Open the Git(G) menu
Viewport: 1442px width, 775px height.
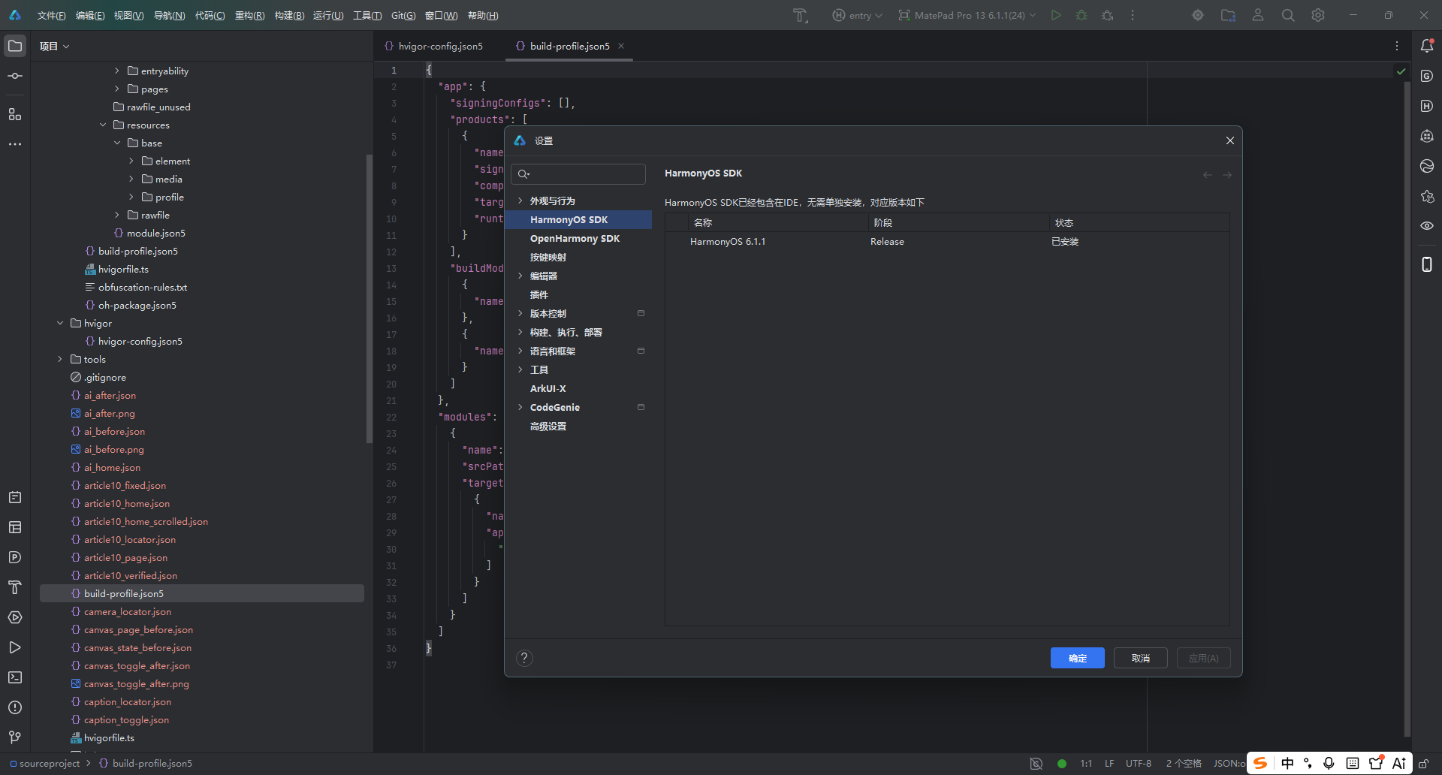403,15
